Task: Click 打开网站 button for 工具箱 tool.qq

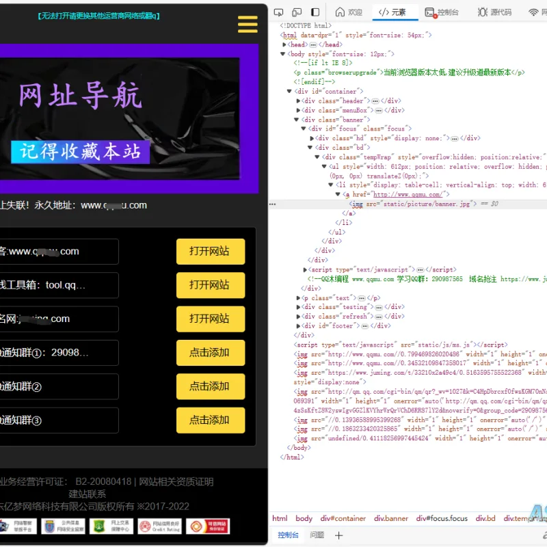Action: click(x=211, y=285)
